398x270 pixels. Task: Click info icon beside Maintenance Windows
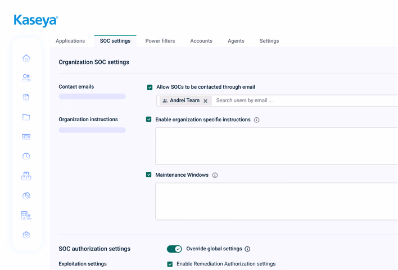coord(215,175)
